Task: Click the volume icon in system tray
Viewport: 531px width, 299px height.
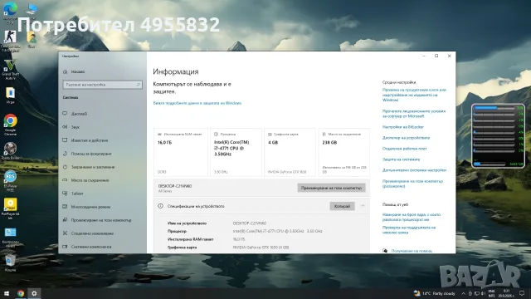Action: (x=483, y=293)
